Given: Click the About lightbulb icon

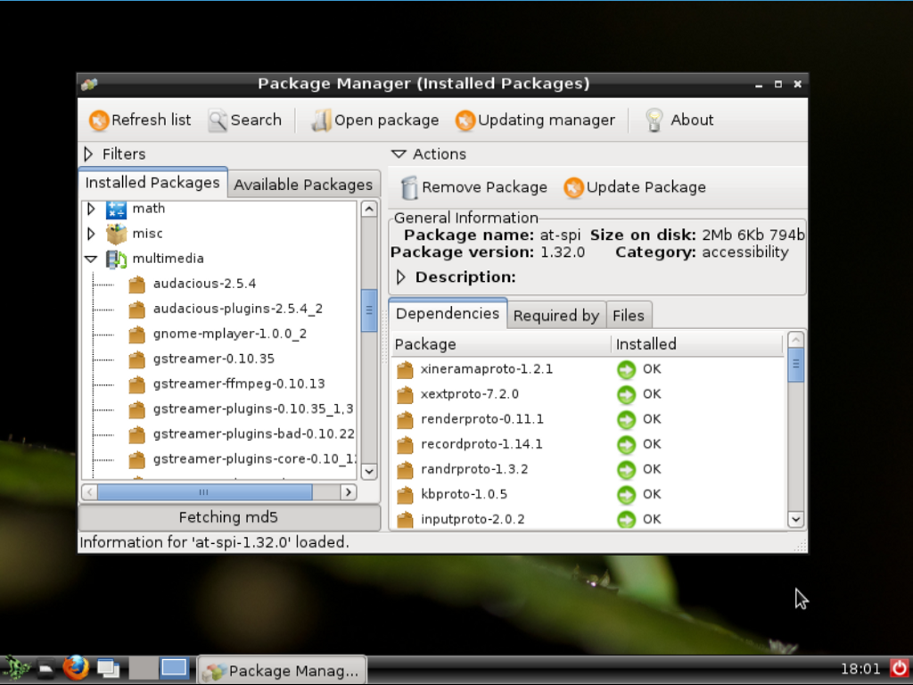Looking at the screenshot, I should [x=654, y=120].
